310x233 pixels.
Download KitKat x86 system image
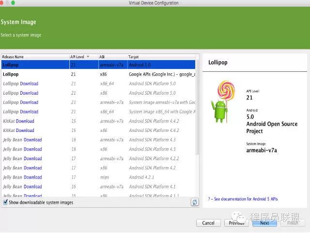click(x=25, y=131)
